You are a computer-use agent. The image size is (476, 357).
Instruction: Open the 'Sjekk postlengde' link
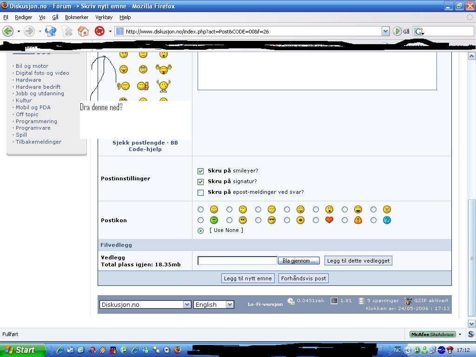(x=139, y=143)
